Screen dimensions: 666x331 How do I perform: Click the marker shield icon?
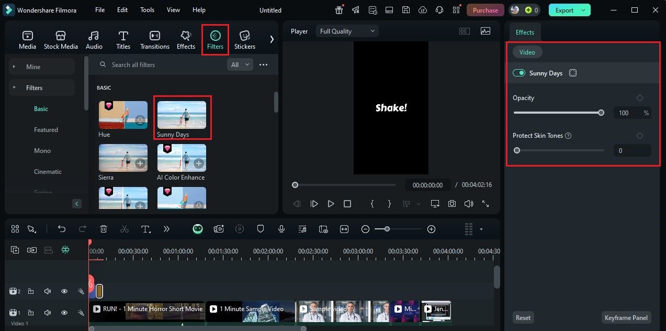(261, 229)
